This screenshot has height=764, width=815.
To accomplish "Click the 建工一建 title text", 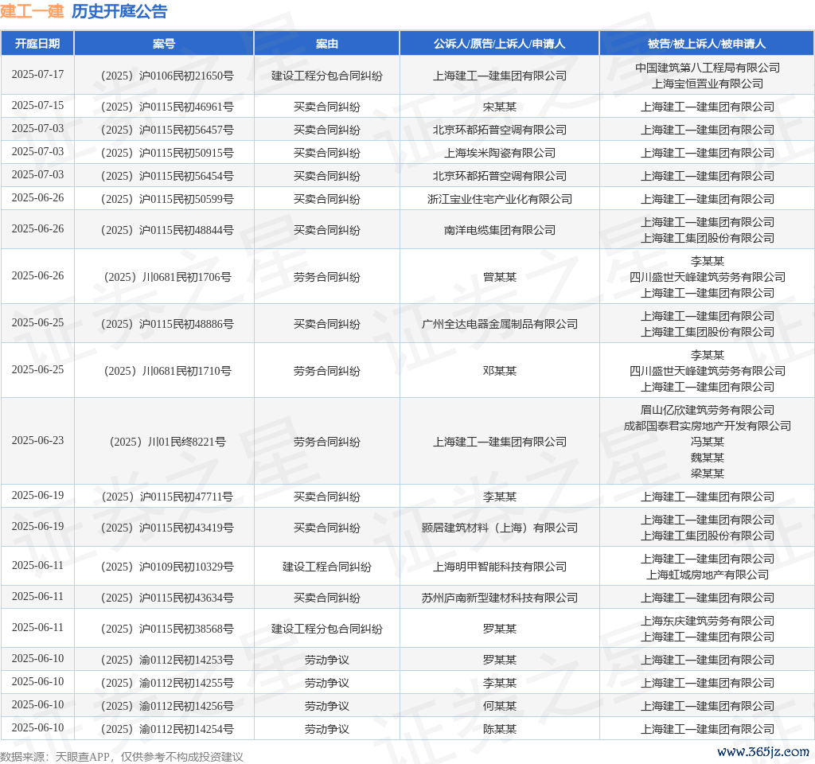I will pos(32,11).
